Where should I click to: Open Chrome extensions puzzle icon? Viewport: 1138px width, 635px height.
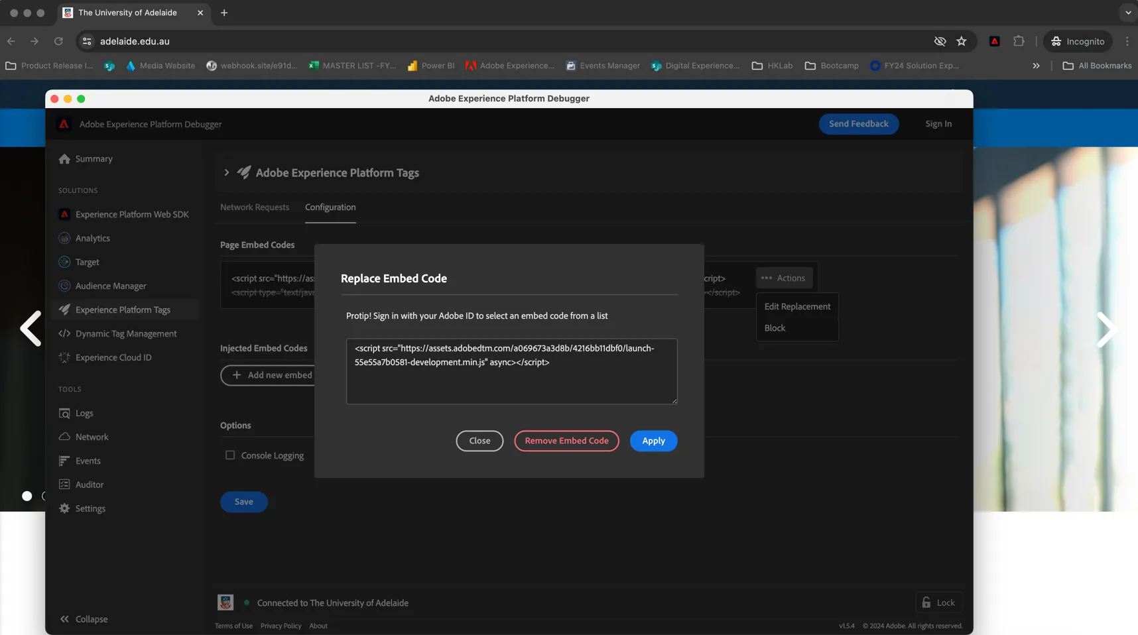(x=1019, y=41)
